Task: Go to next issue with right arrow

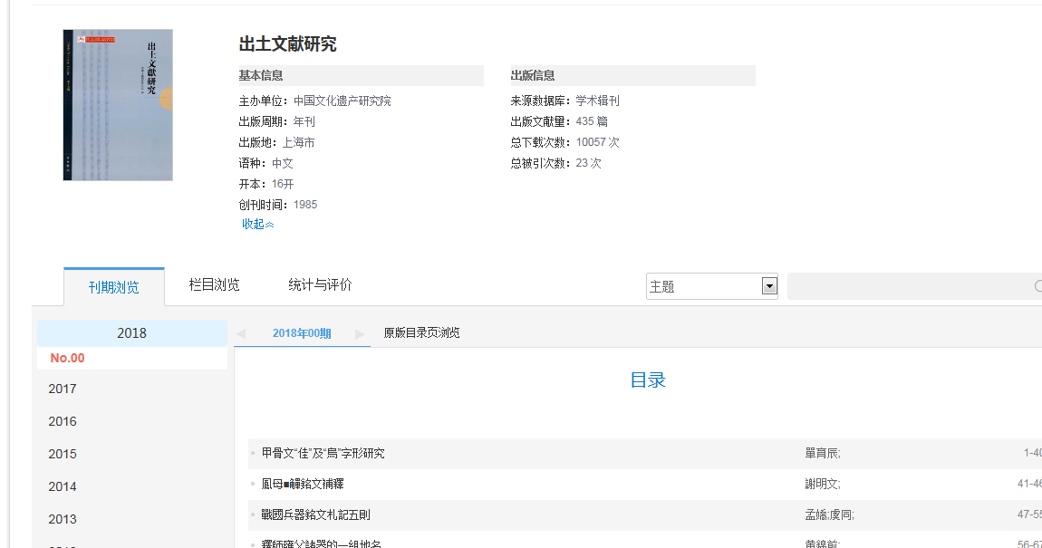Action: tap(360, 333)
